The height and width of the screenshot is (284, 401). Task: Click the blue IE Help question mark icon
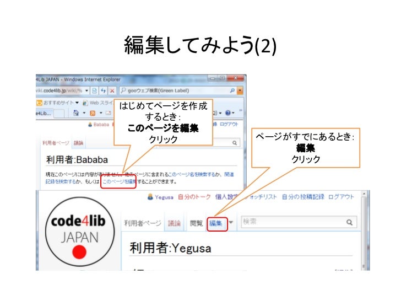coord(228,112)
